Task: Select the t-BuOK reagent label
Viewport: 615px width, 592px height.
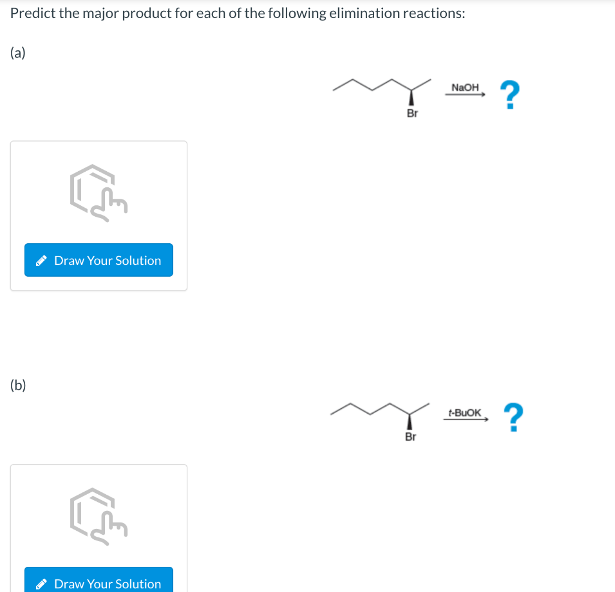Action: 465,412
